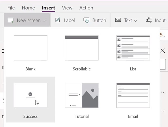Click the Label pencil icon
168x127 pixels.
pyautogui.click(x=58, y=20)
